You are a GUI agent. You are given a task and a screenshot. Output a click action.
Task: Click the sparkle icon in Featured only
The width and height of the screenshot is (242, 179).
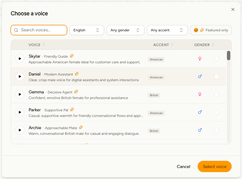click(202, 30)
